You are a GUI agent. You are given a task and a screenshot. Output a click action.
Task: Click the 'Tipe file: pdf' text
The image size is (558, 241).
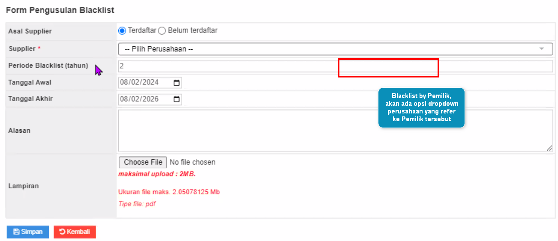click(x=137, y=204)
